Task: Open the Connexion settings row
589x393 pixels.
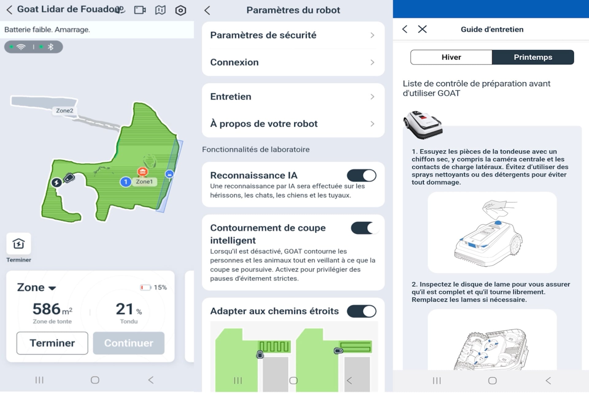Action: pyautogui.click(x=293, y=62)
